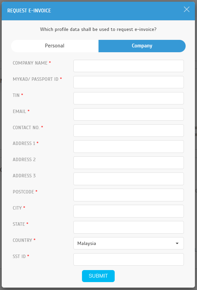197x290 pixels.
Task: Select the SST ID input field
Action: click(128, 259)
